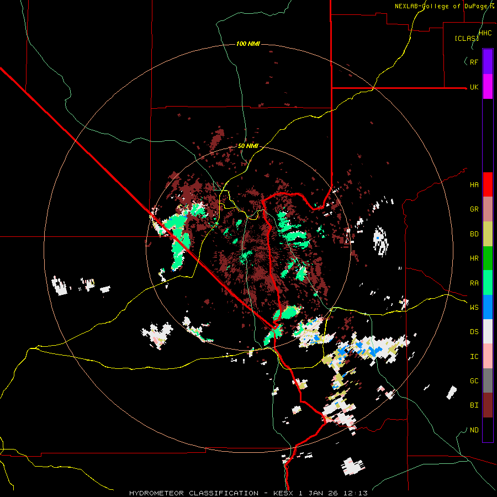Click the UK legend label
This screenshot has height=497, width=497.
(x=474, y=87)
